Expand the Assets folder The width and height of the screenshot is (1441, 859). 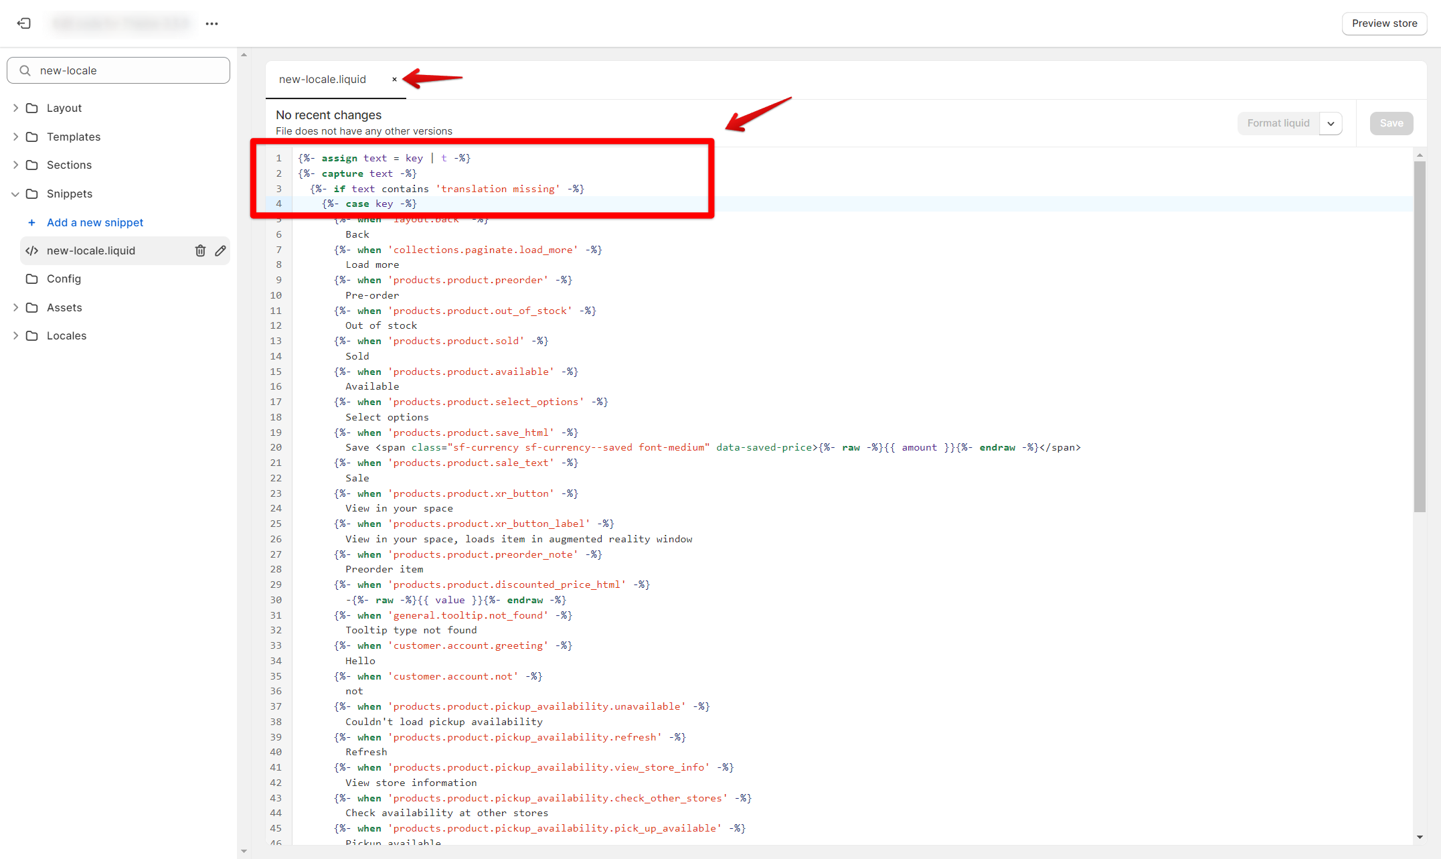[15, 307]
